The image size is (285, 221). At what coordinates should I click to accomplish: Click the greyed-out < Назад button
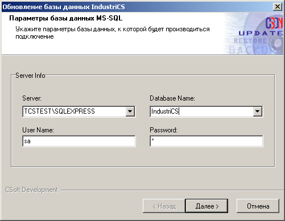click(164, 206)
